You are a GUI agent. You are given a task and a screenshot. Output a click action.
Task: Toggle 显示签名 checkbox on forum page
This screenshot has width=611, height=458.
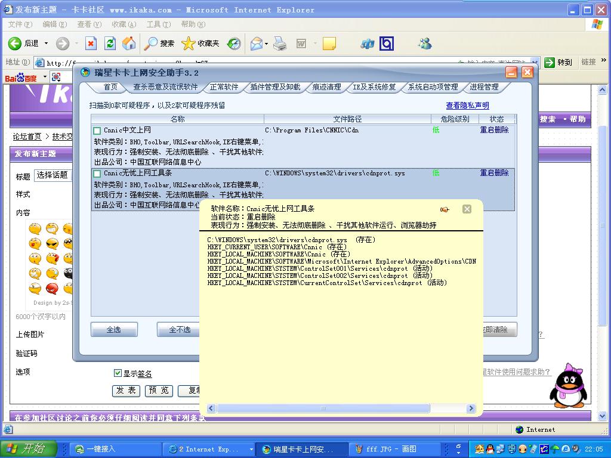[118, 373]
